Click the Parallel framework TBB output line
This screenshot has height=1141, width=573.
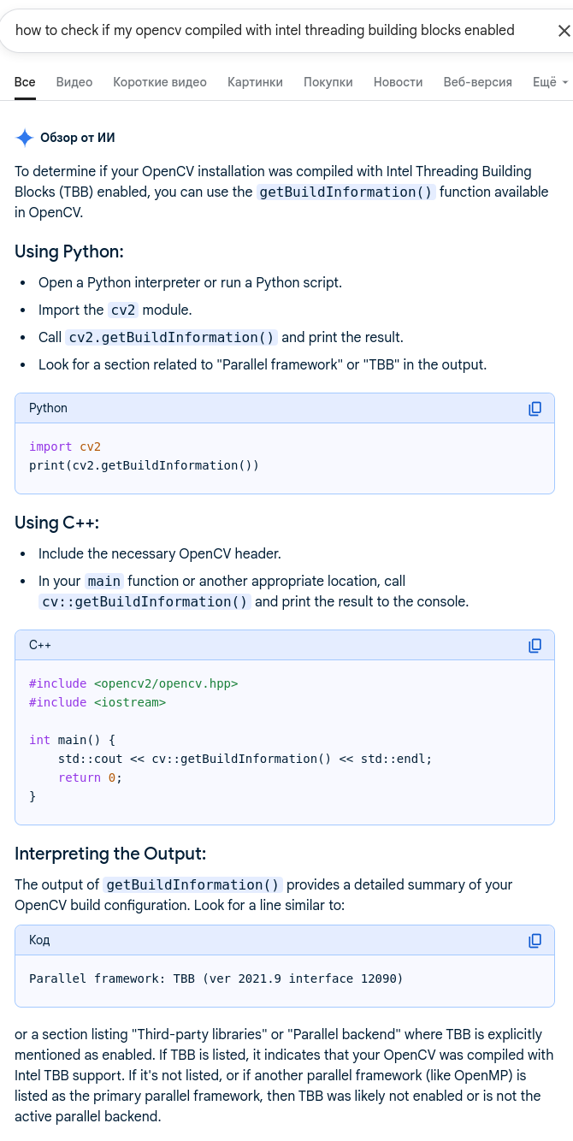coord(216,978)
